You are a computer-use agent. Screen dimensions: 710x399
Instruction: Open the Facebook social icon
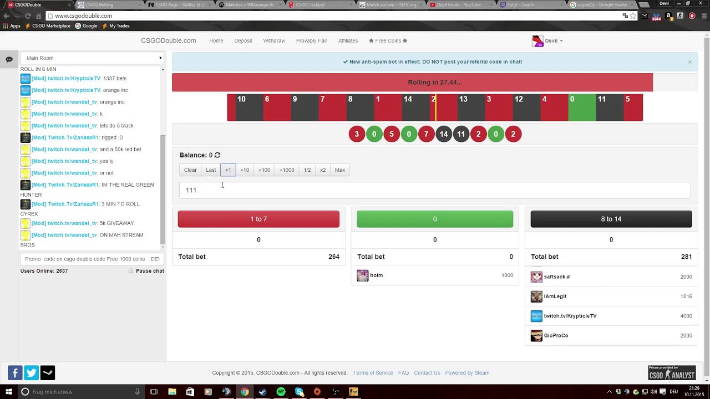(15, 373)
